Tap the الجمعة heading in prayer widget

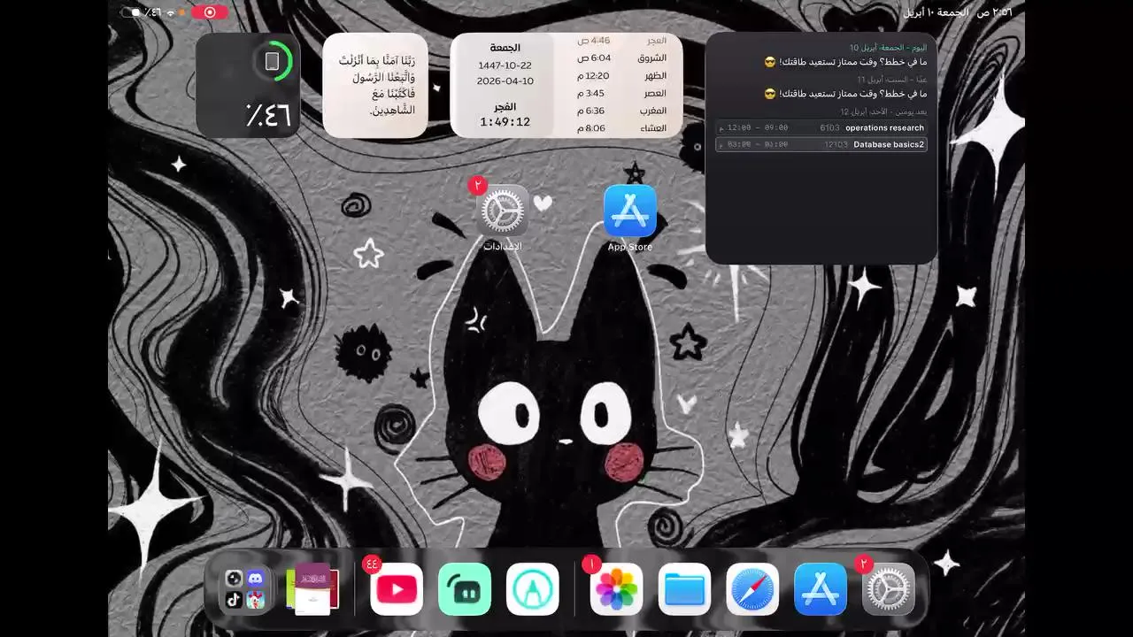505,48
